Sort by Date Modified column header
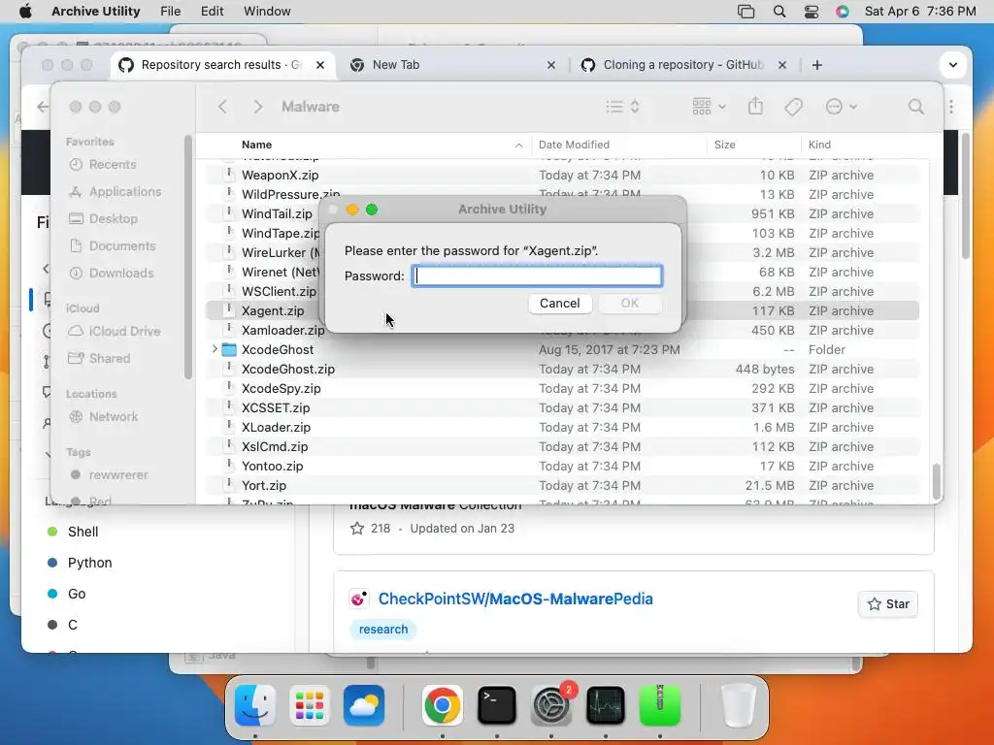Viewport: 994px width, 745px height. [x=618, y=145]
